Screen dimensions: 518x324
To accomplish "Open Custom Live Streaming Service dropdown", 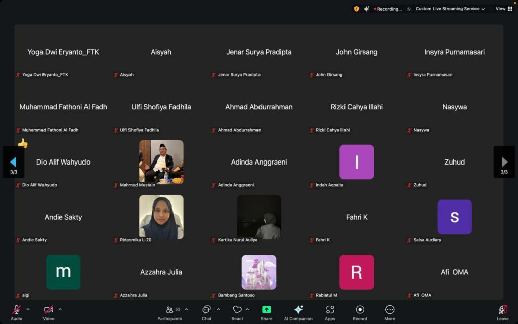I will tap(449, 9).
